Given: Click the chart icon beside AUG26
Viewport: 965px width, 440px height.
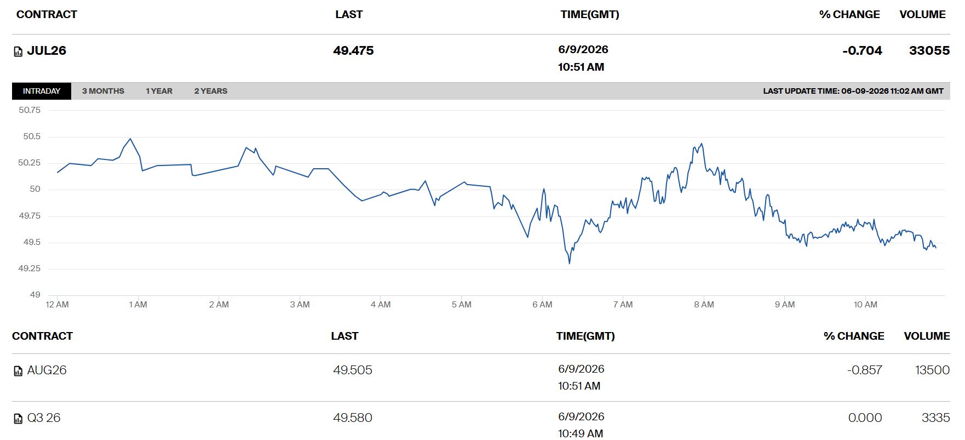Looking at the screenshot, I should [18, 371].
